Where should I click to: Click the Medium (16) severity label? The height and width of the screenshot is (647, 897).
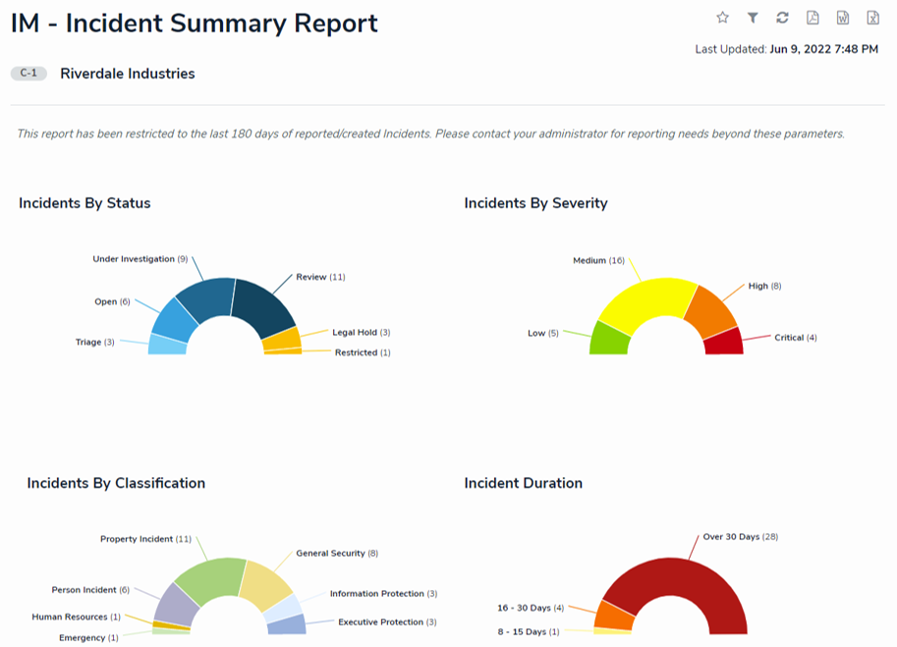[x=597, y=259]
